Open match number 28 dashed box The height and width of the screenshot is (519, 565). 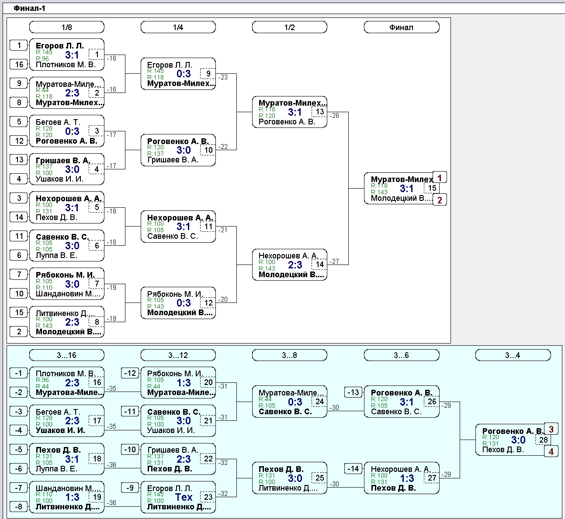(543, 440)
